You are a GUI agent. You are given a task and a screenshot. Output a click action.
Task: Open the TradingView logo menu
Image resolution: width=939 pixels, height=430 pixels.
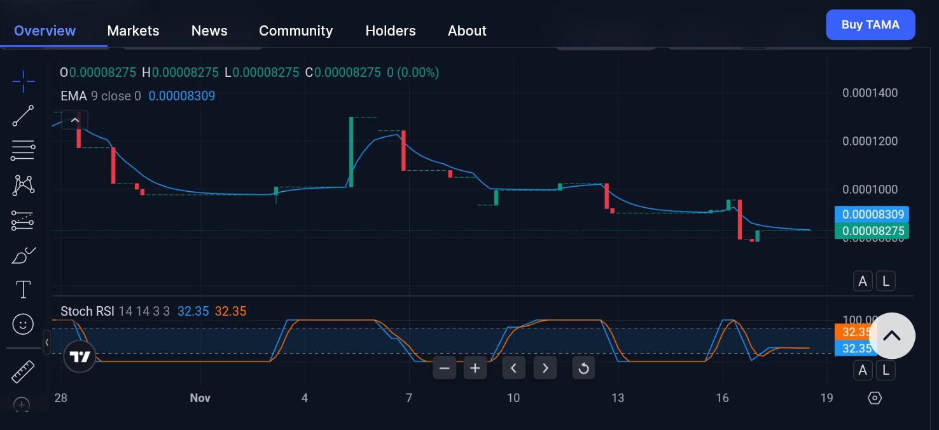point(80,356)
